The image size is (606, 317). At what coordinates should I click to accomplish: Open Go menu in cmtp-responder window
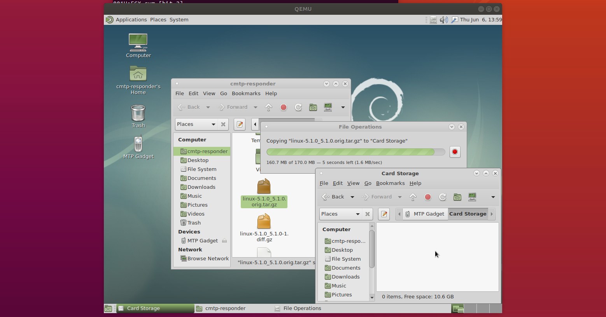coord(224,94)
